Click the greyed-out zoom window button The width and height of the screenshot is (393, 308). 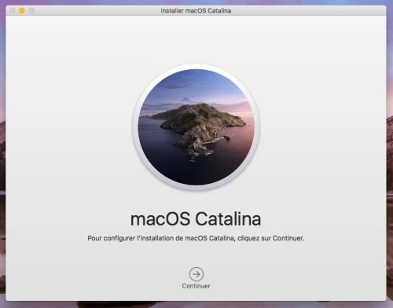pyautogui.click(x=31, y=11)
